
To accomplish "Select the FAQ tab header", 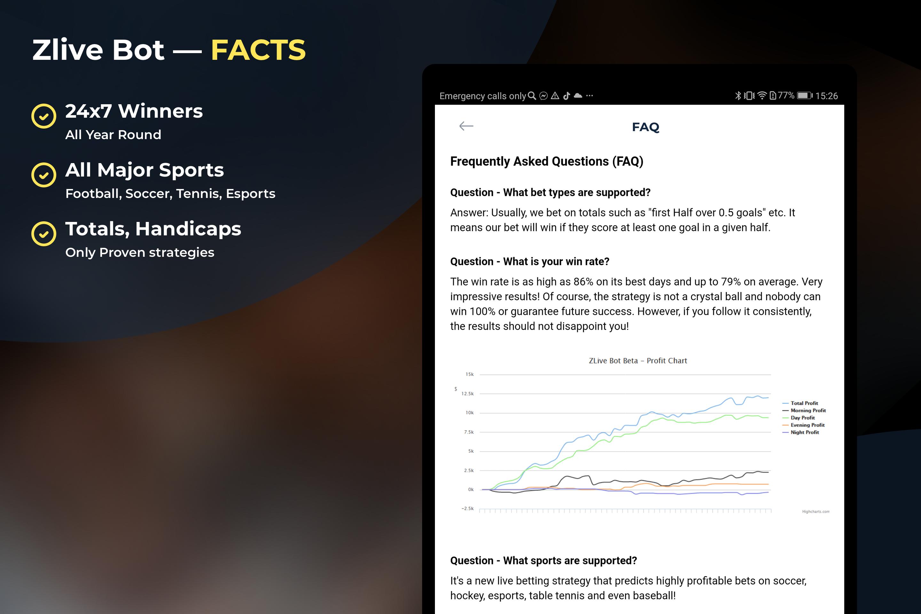I will pyautogui.click(x=645, y=126).
